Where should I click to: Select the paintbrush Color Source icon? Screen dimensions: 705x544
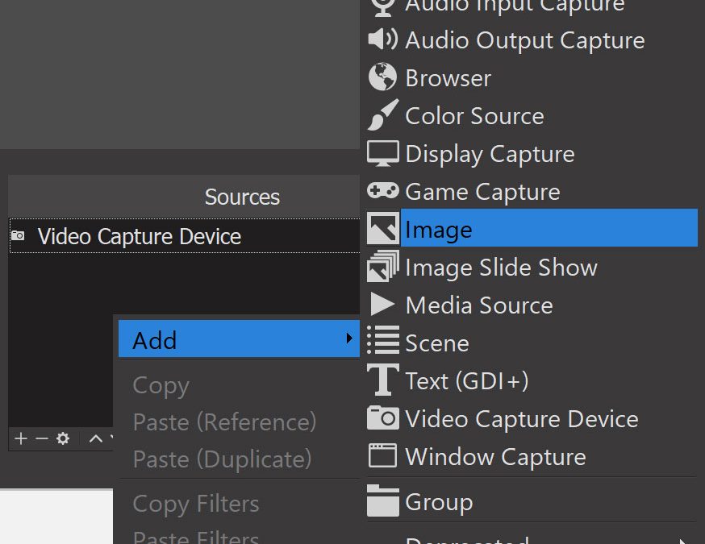[x=382, y=116]
